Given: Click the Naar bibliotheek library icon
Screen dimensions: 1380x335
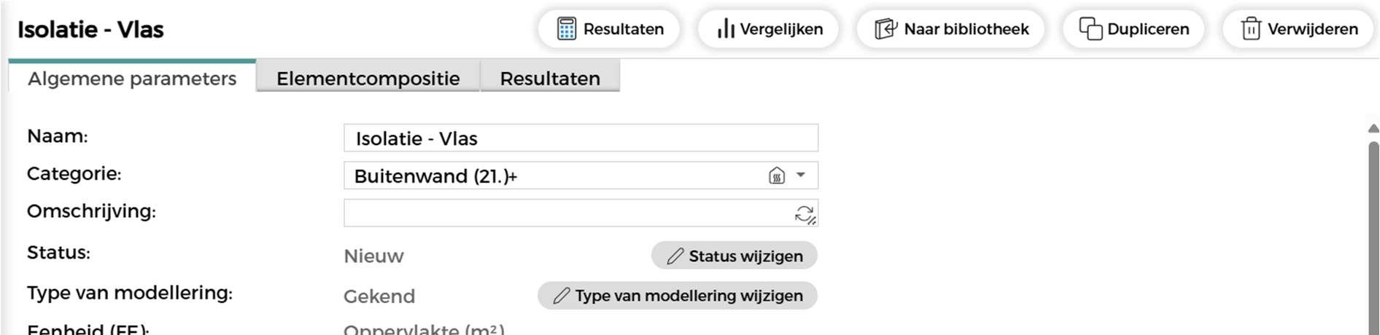Looking at the screenshot, I should pos(885,29).
